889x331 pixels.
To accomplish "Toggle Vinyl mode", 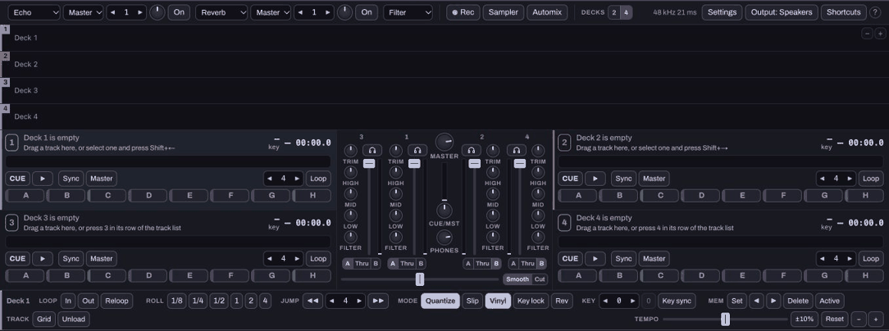I will pyautogui.click(x=498, y=301).
